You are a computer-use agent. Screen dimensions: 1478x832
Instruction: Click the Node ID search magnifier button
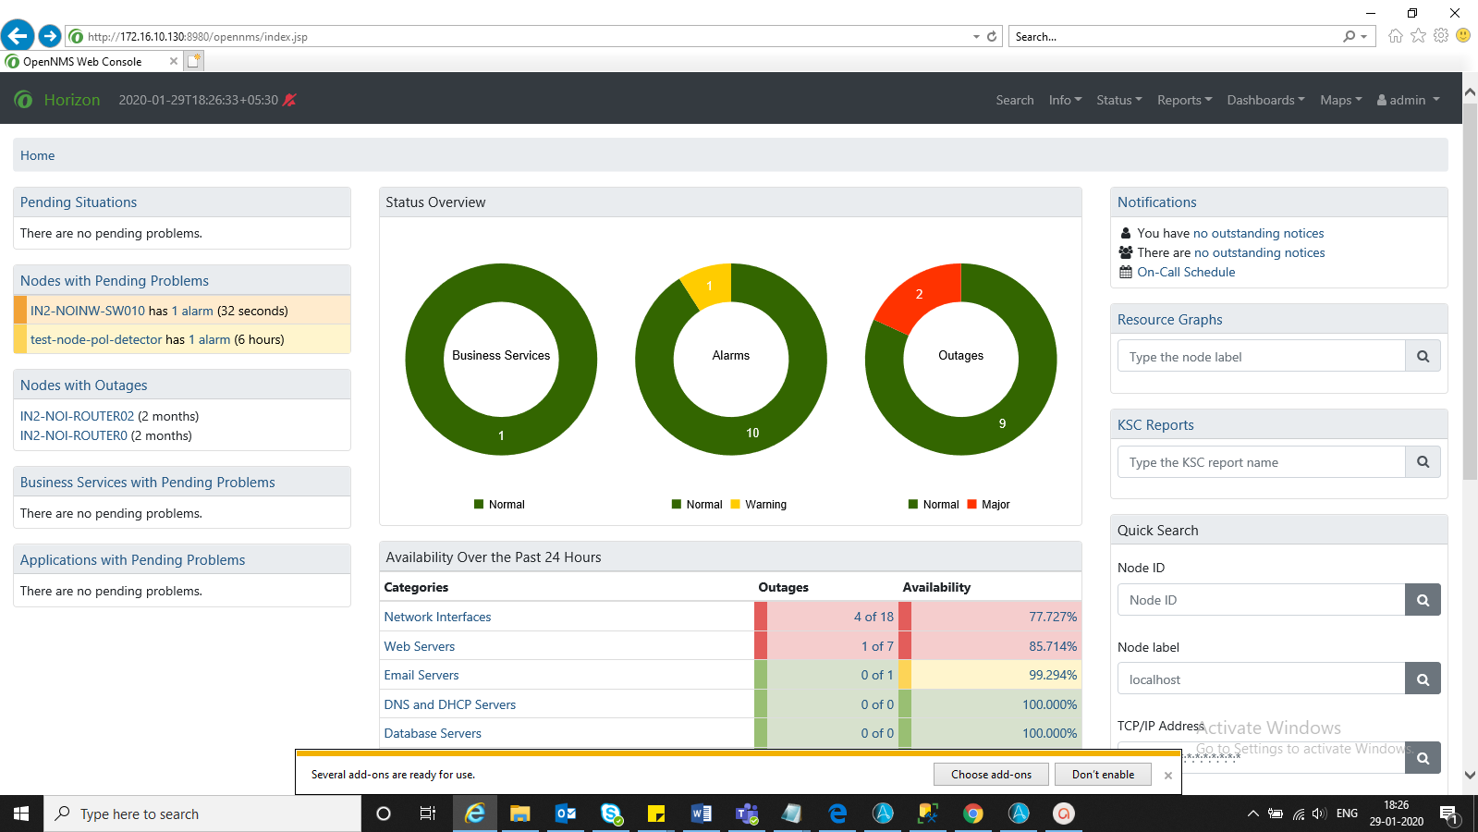tap(1423, 600)
